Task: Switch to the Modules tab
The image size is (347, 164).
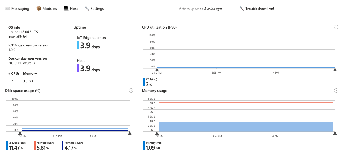Action: click(x=49, y=9)
